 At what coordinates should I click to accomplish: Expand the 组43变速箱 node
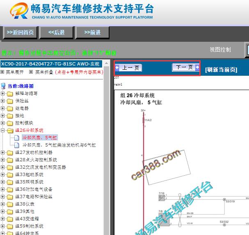click(2, 219)
